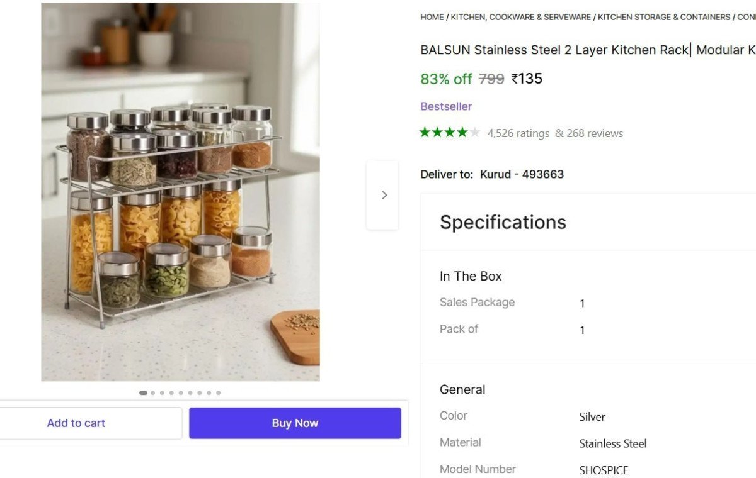Add the kitchen rack to cart

[x=76, y=423]
